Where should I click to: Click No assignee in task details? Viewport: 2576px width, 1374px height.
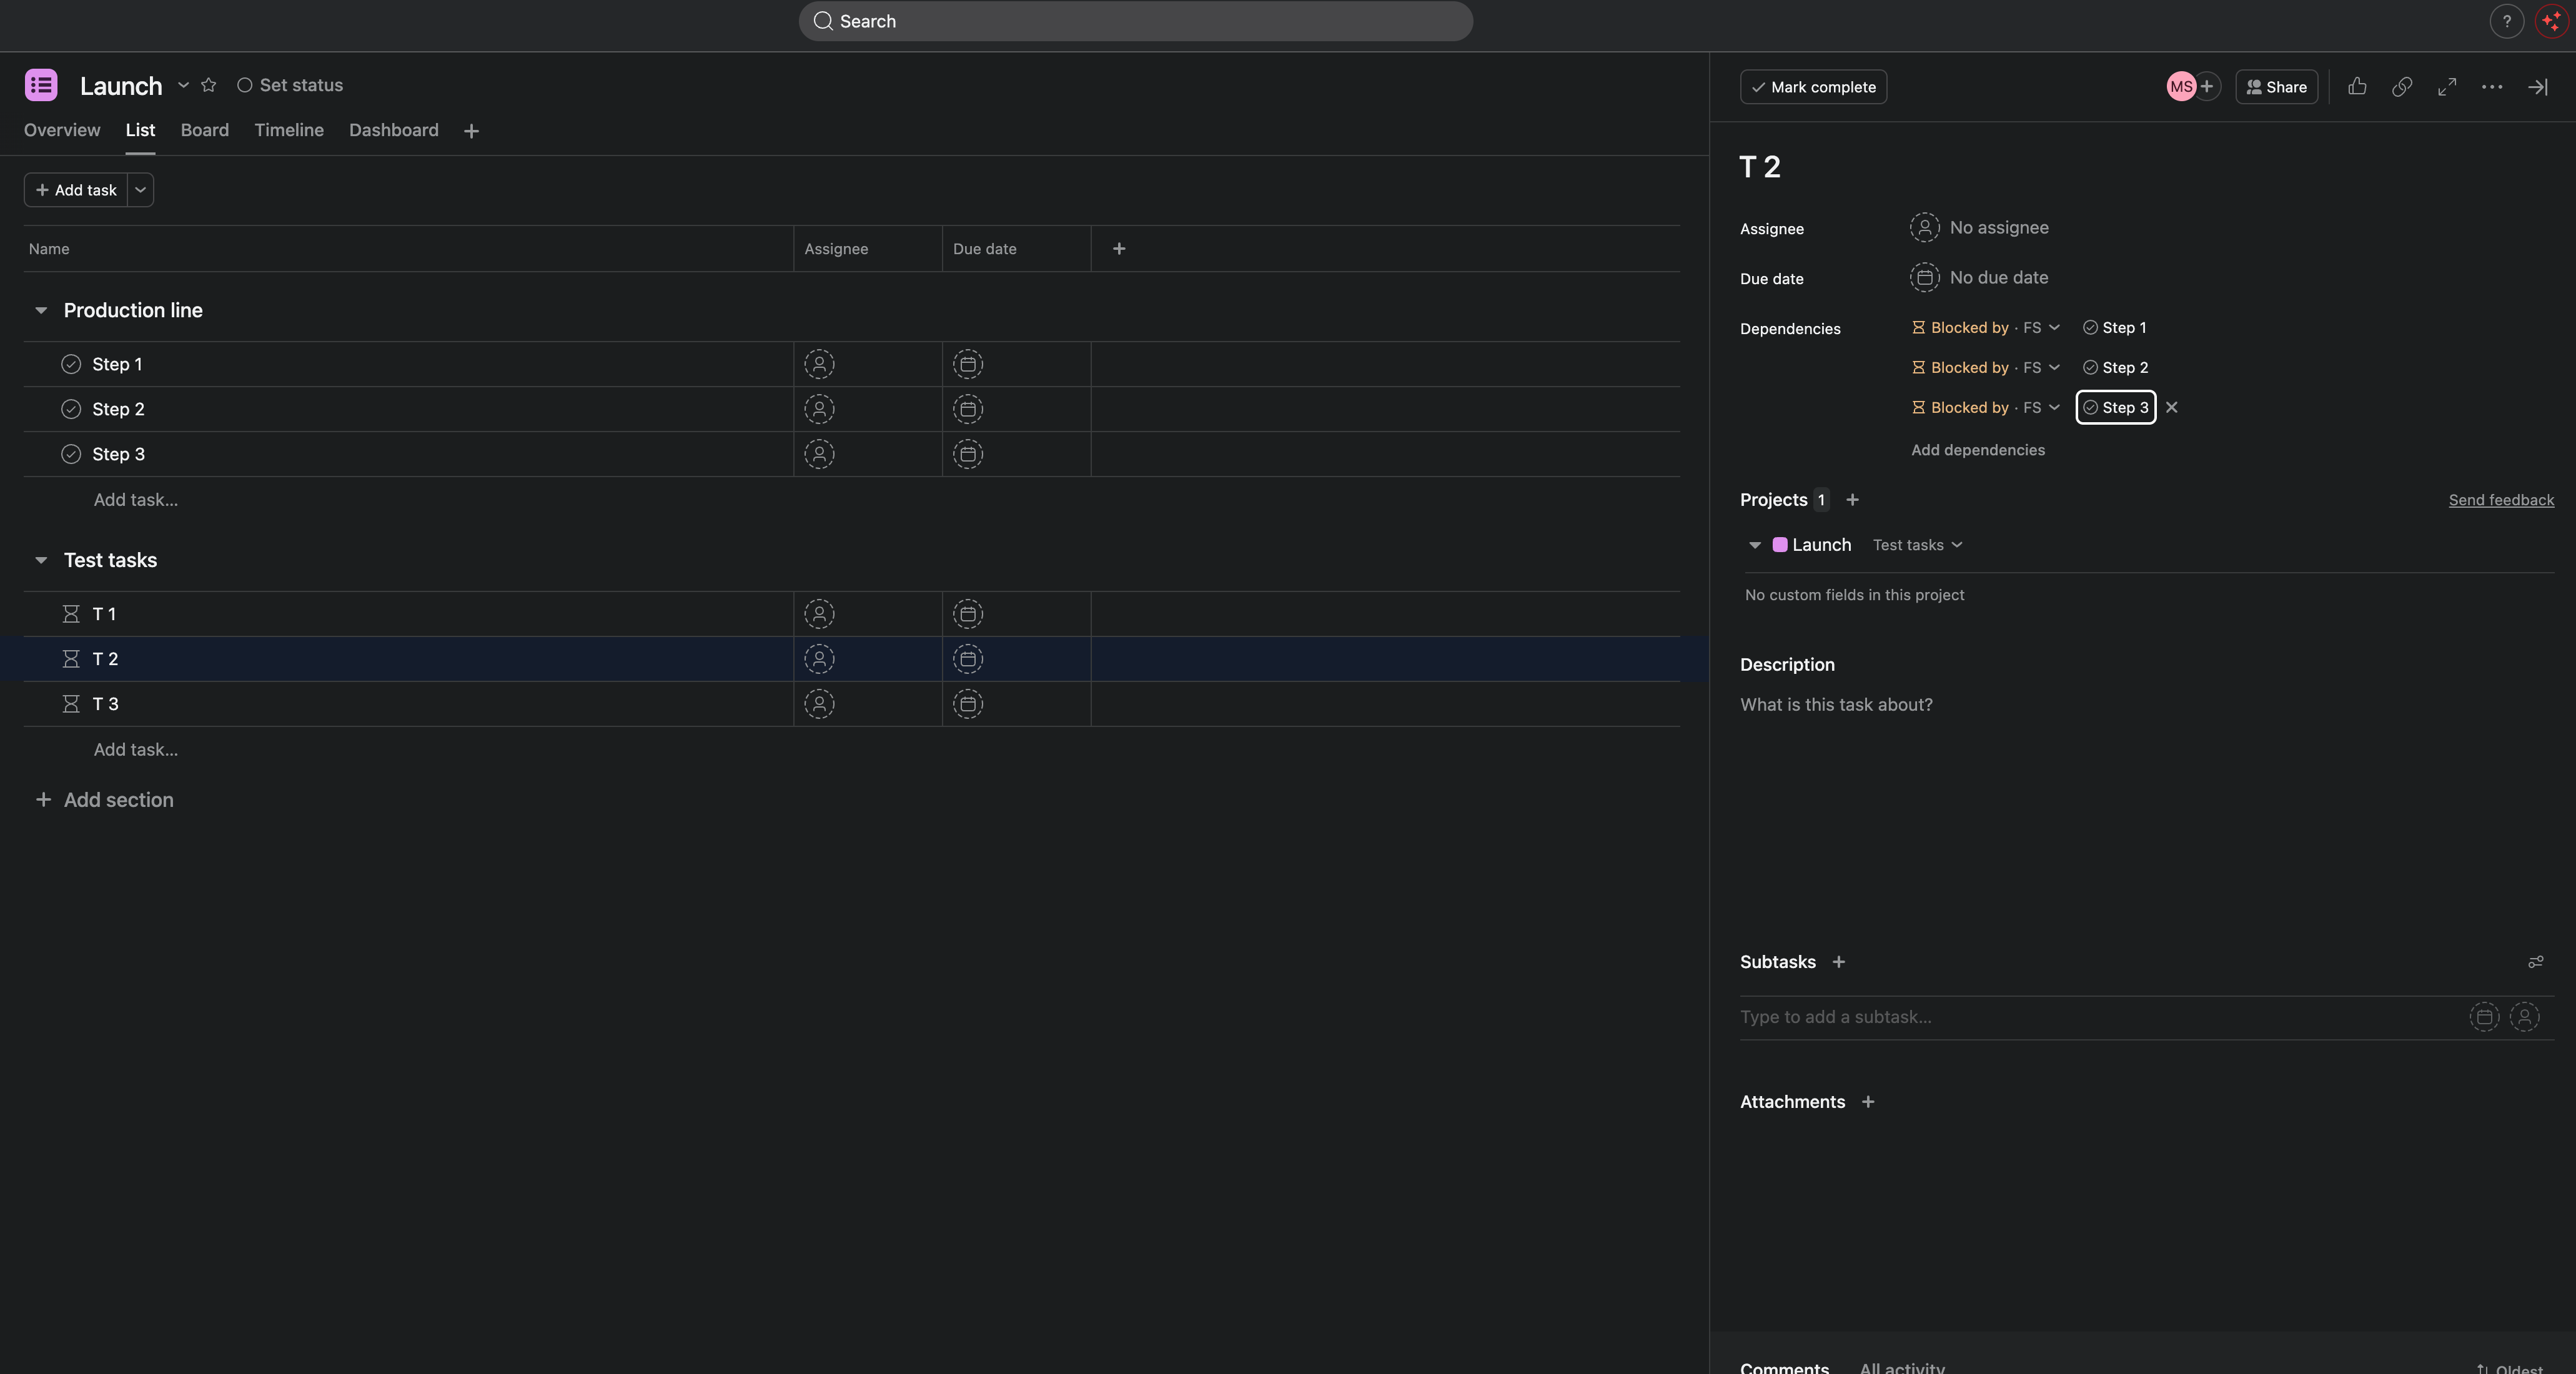point(1979,228)
